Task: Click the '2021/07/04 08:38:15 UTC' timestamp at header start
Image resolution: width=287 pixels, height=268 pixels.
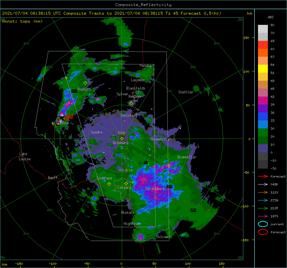Action: click(x=32, y=13)
